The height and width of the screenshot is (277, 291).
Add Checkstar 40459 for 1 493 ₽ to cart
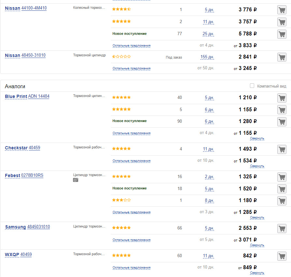pyautogui.click(x=282, y=149)
